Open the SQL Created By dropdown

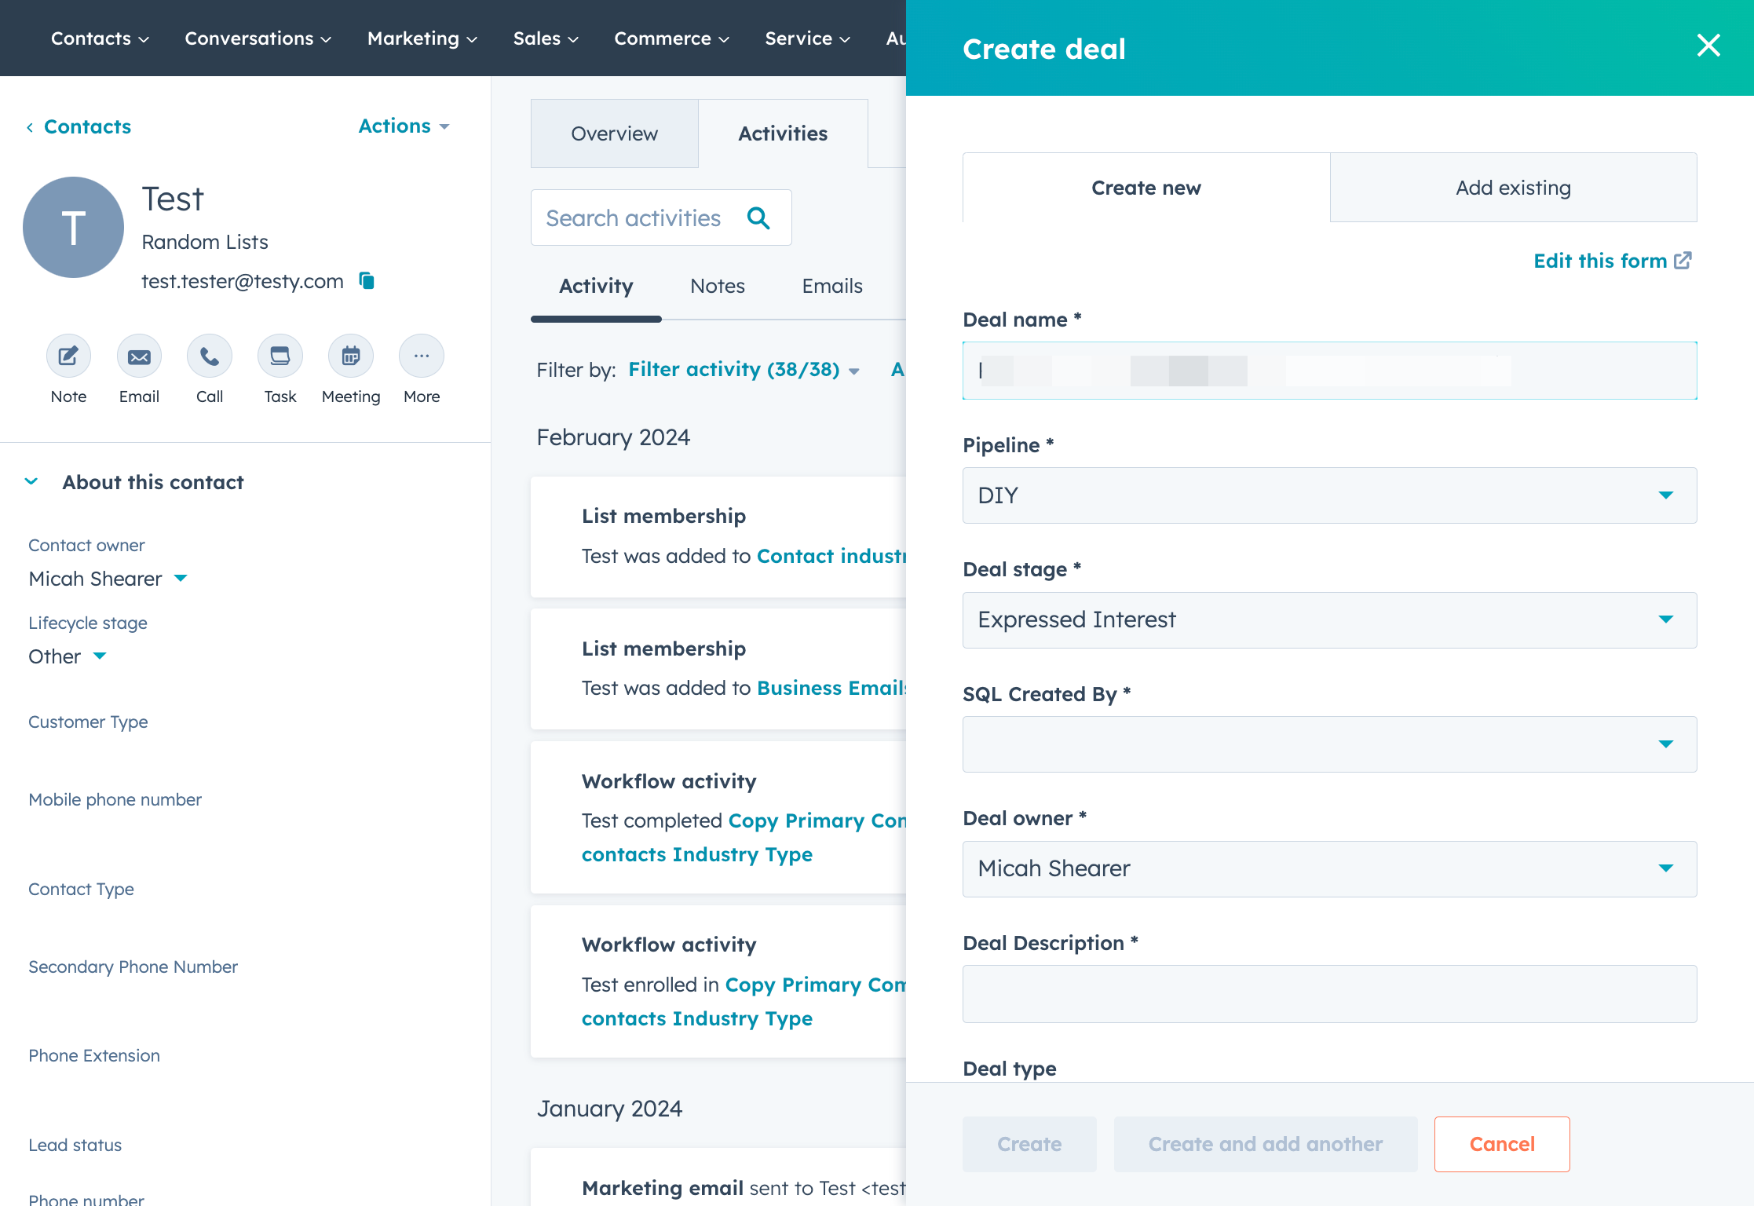[1329, 744]
